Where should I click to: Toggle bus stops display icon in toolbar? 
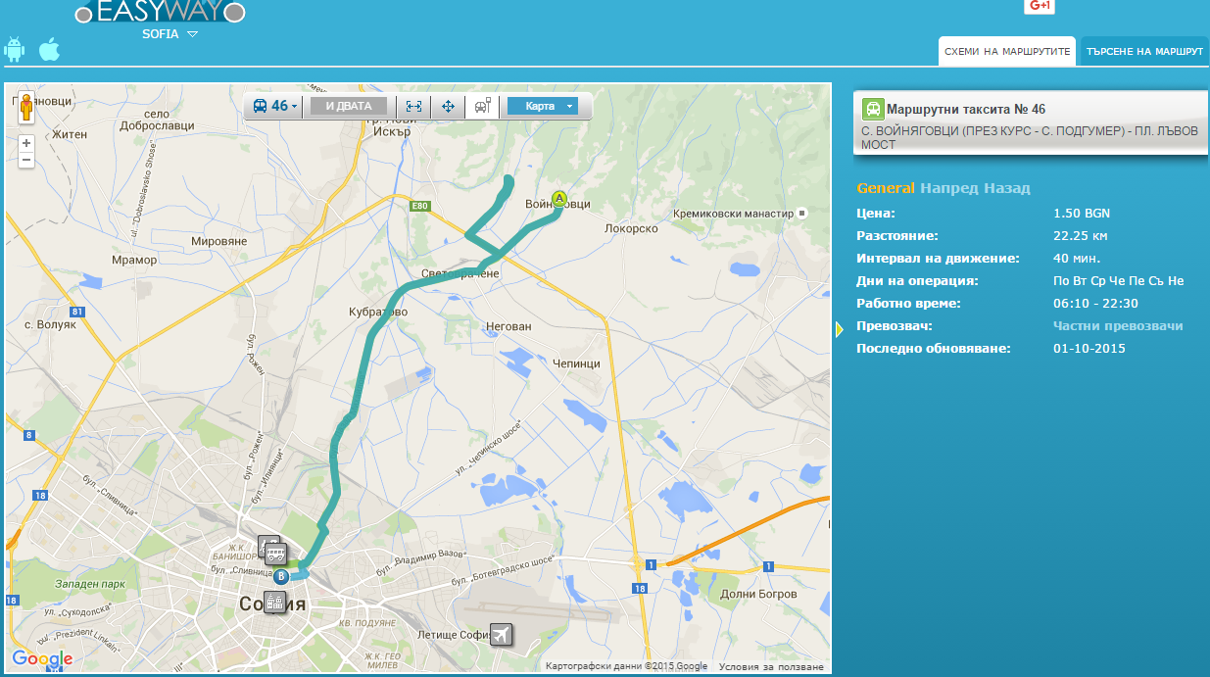482,107
